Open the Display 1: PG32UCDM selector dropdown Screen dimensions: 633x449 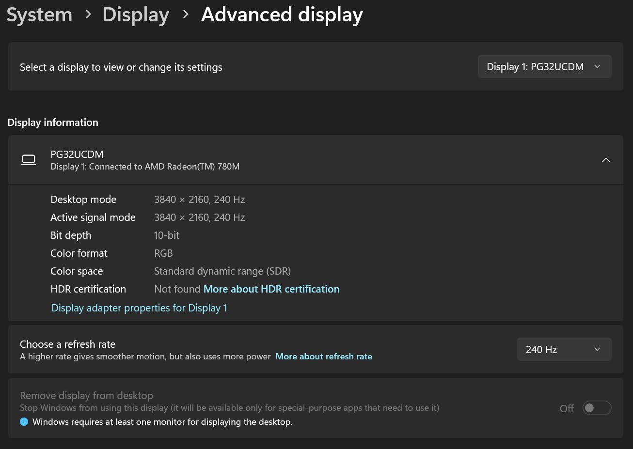(x=544, y=67)
